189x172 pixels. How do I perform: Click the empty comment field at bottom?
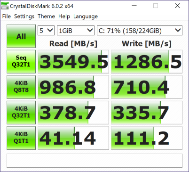coord(94,161)
